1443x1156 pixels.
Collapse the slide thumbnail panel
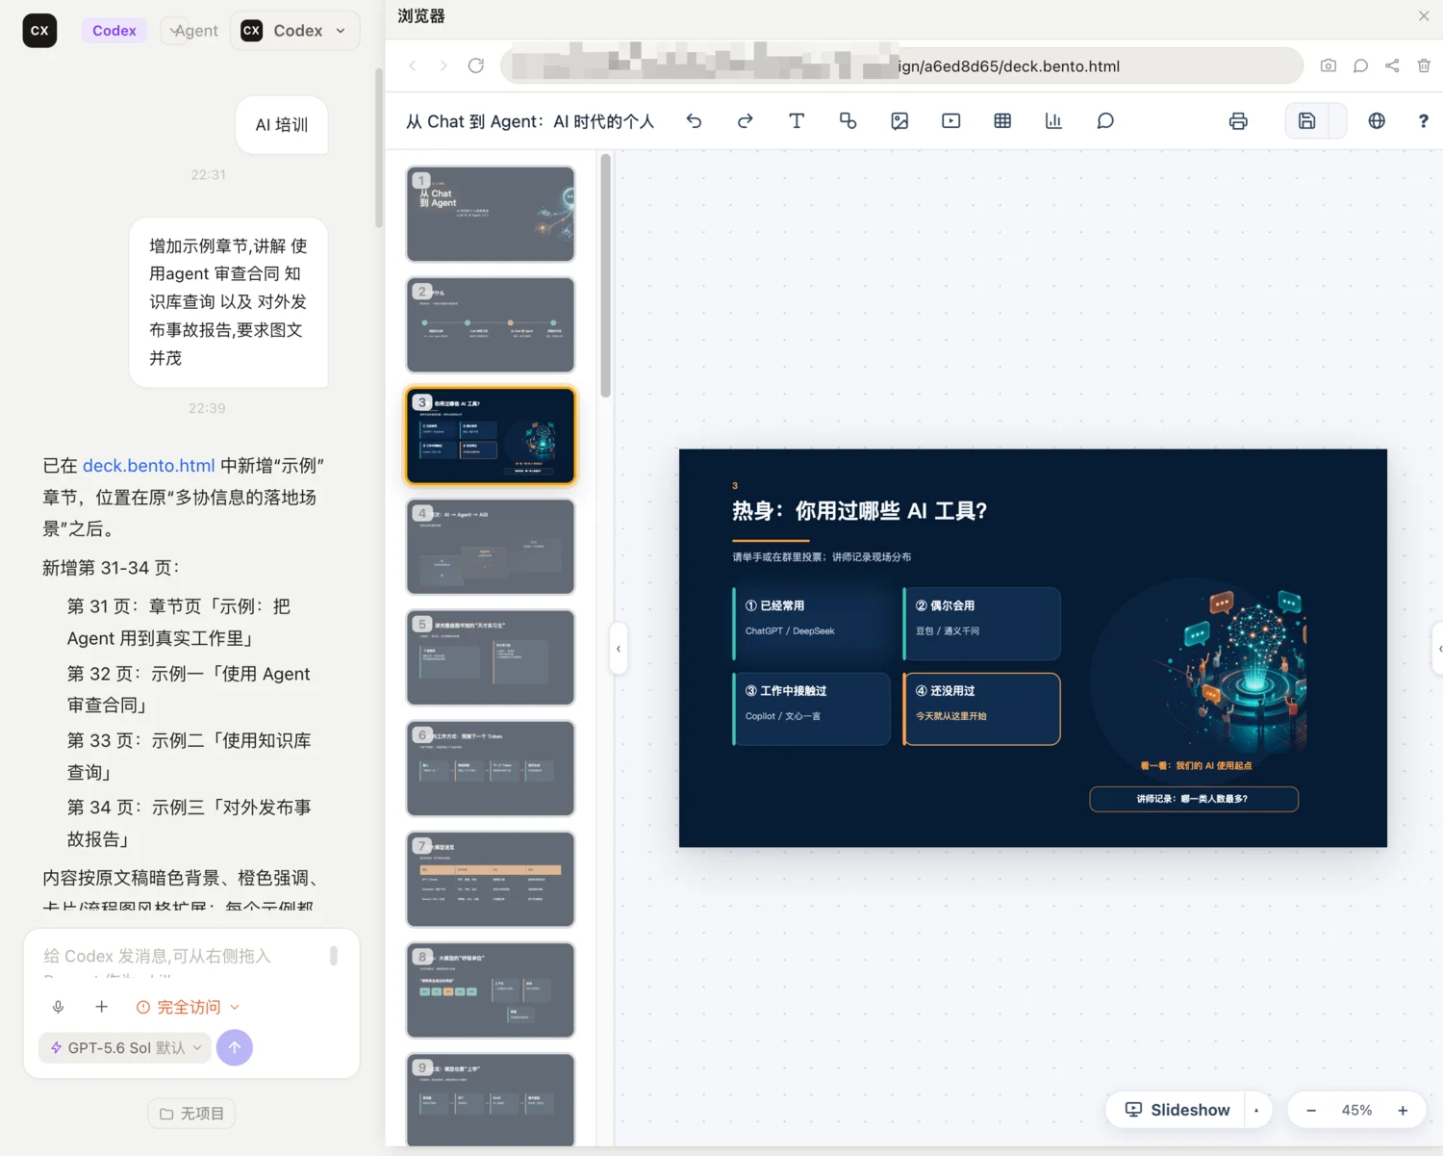point(618,649)
